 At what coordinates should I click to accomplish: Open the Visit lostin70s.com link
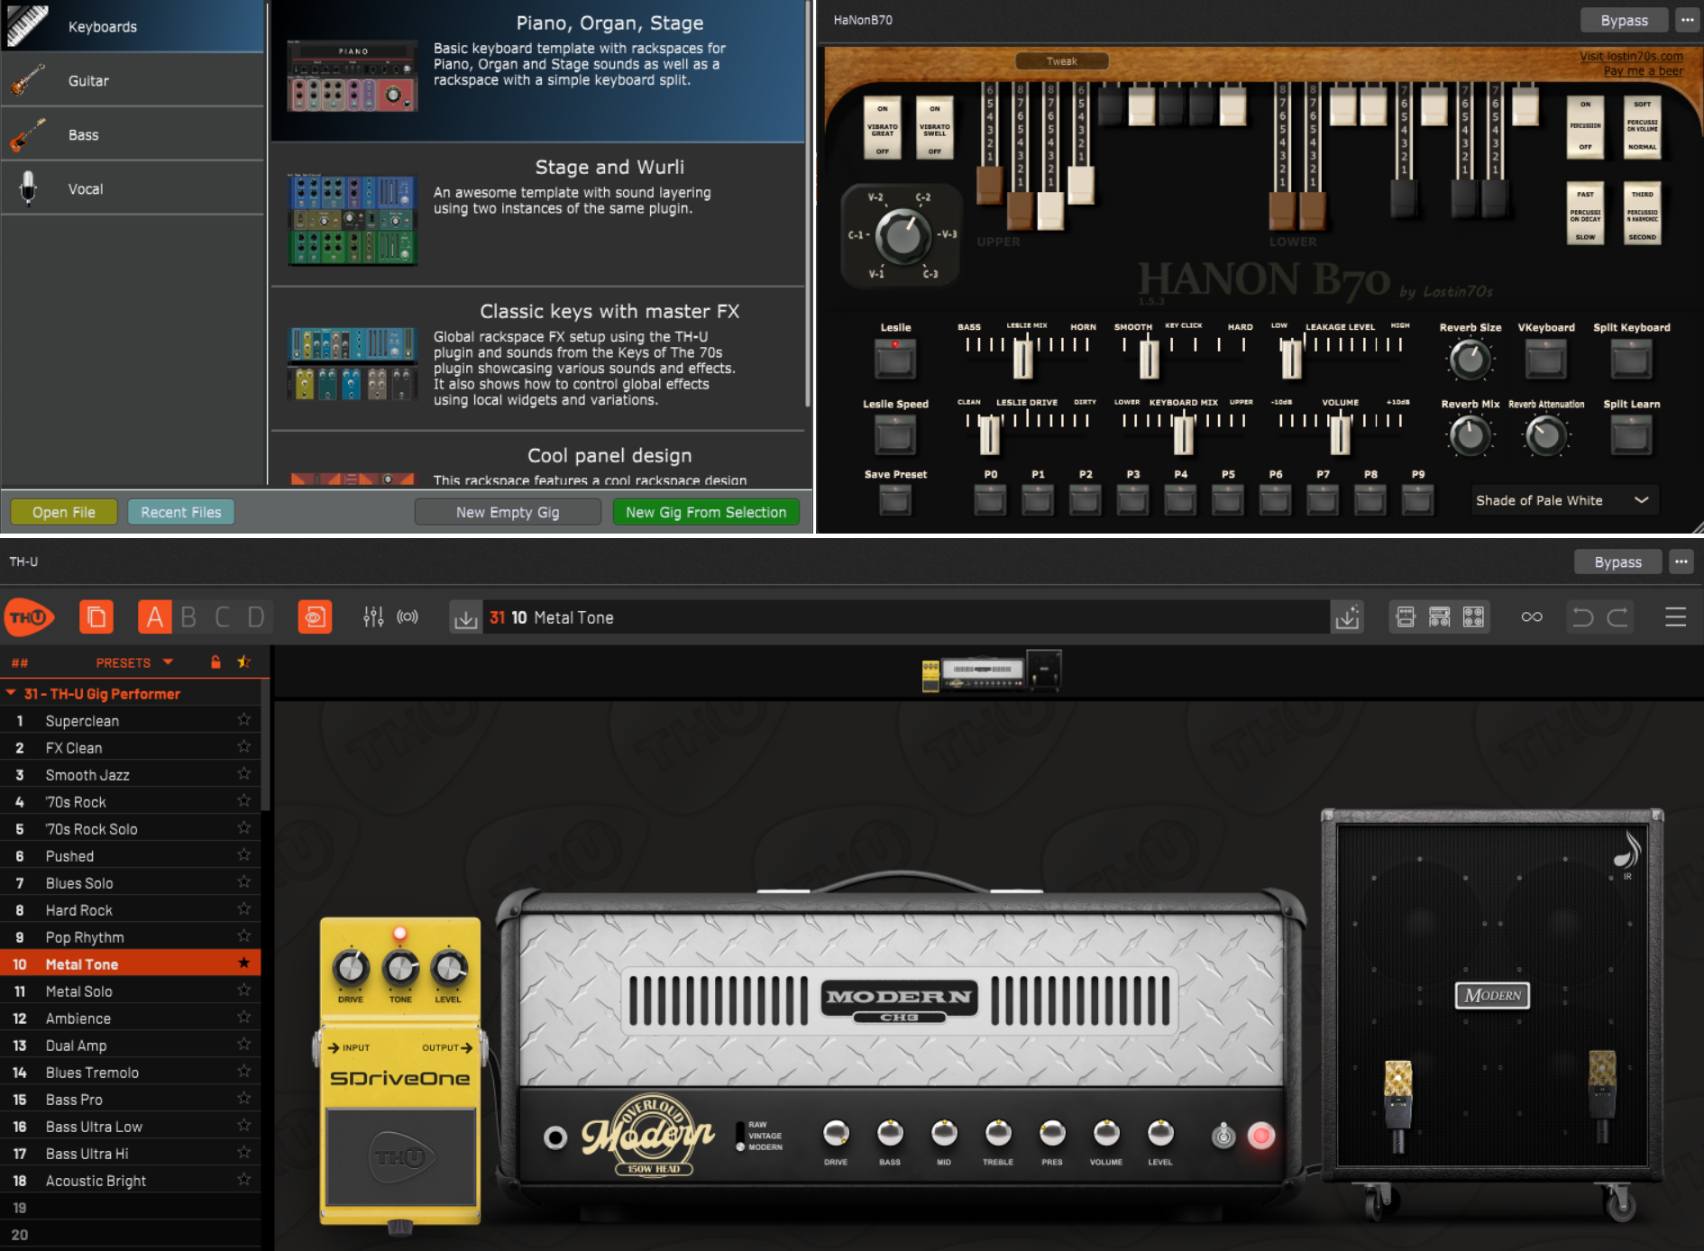(1631, 56)
